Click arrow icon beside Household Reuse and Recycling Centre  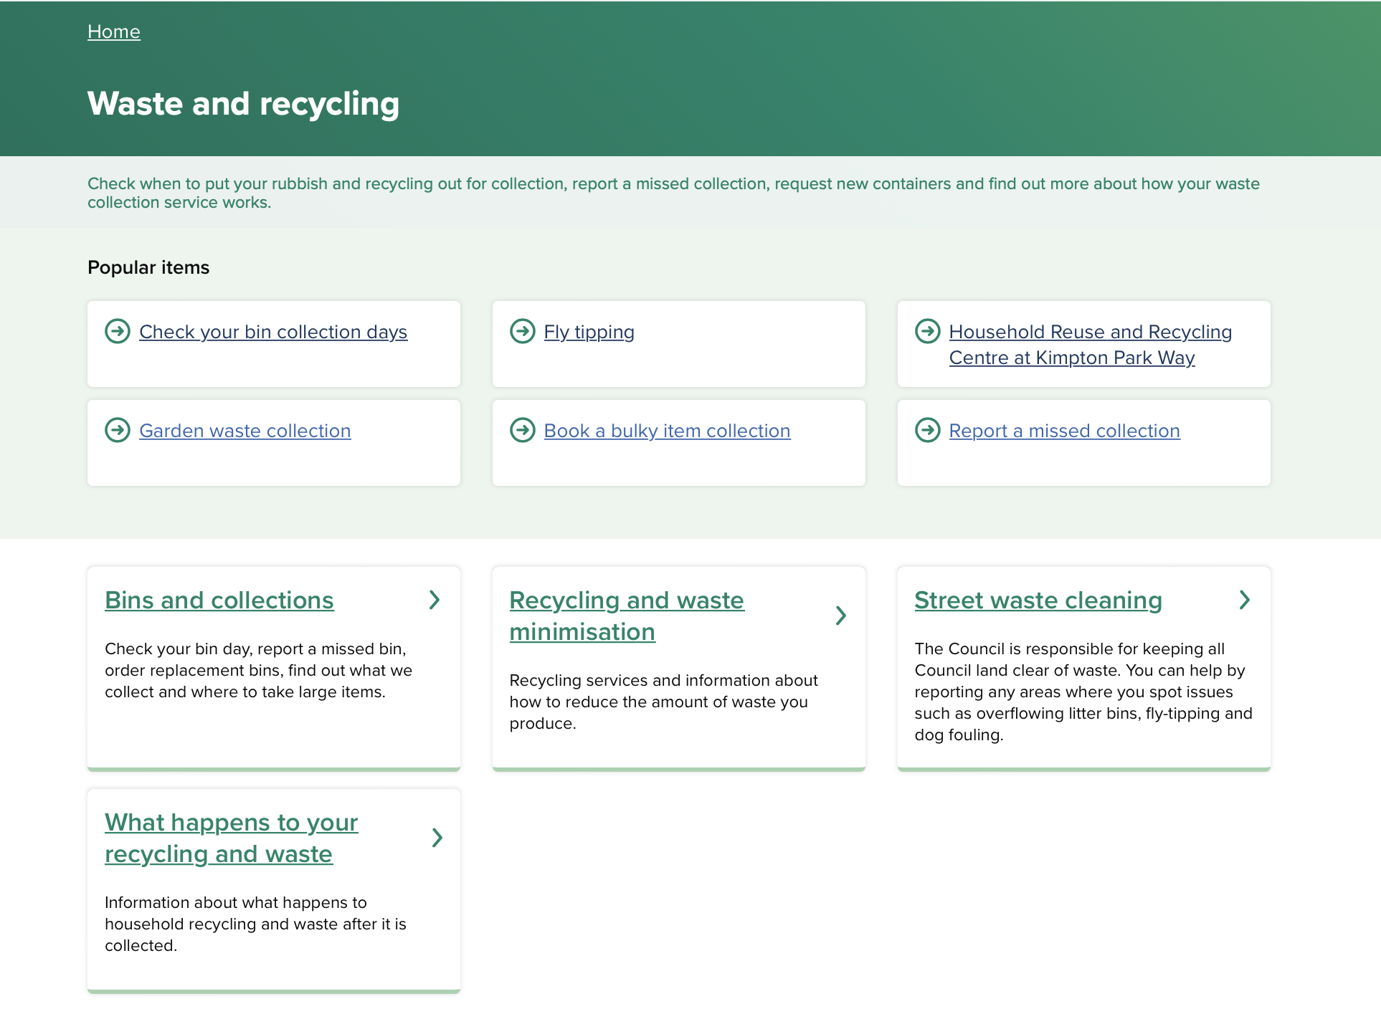tap(927, 331)
